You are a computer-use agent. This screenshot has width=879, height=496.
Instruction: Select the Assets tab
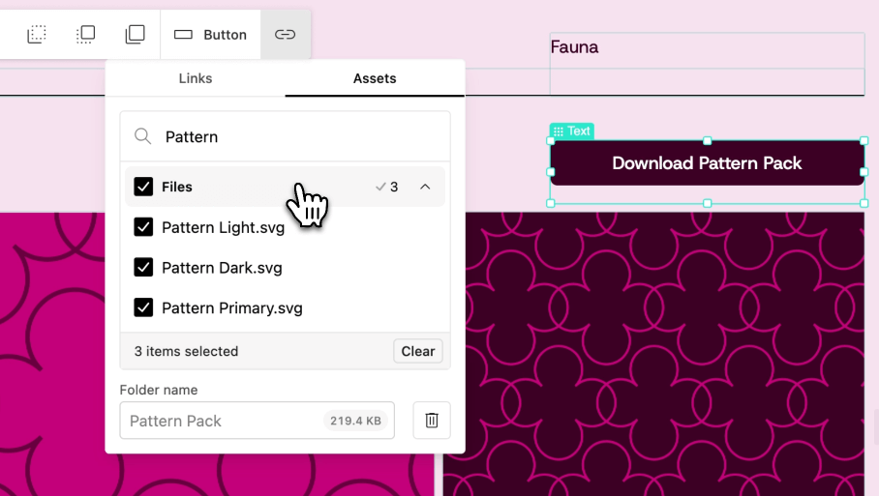[375, 78]
